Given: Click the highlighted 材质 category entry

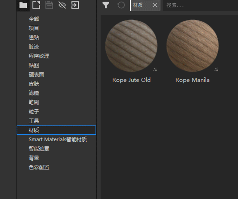Looking at the screenshot, I should point(34,130).
